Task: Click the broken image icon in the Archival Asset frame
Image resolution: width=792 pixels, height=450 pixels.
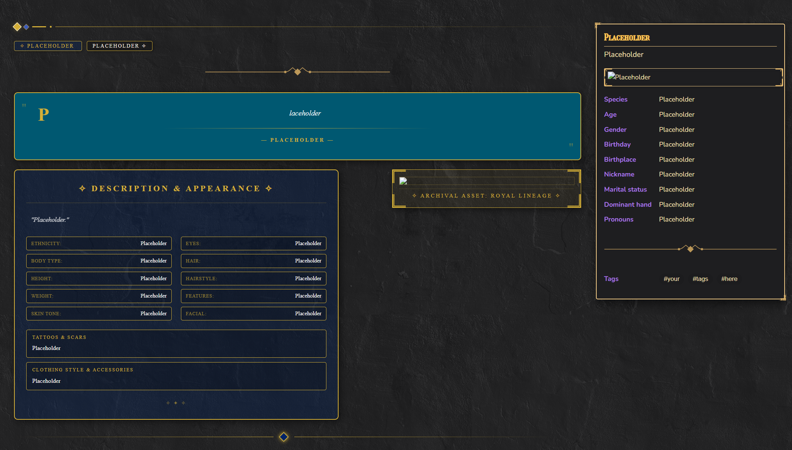Action: click(x=403, y=181)
